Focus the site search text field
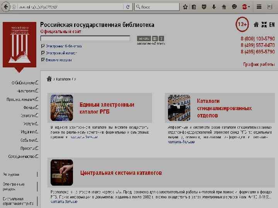The height and width of the screenshot is (208, 278). (x=85, y=39)
